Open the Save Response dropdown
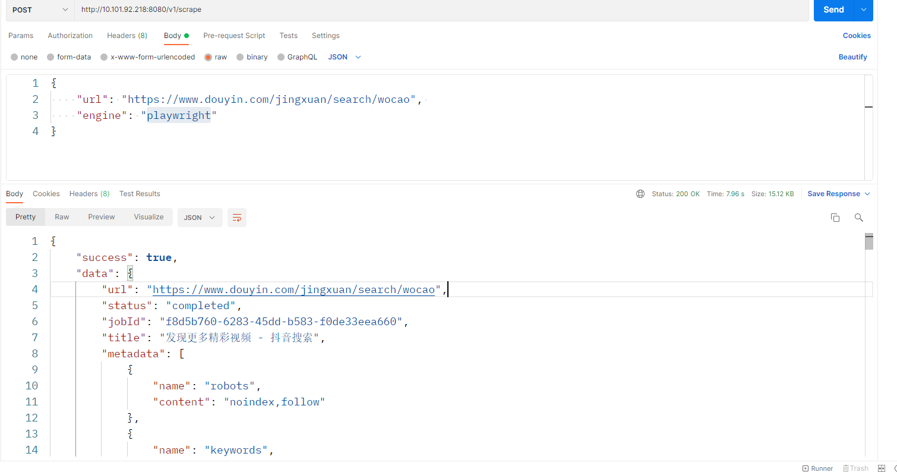 tap(838, 194)
